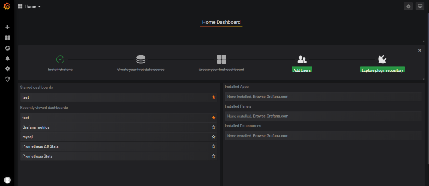The height and width of the screenshot is (186, 429).
Task: Click the dashboard grid icon beside Home
Action: pos(20,6)
